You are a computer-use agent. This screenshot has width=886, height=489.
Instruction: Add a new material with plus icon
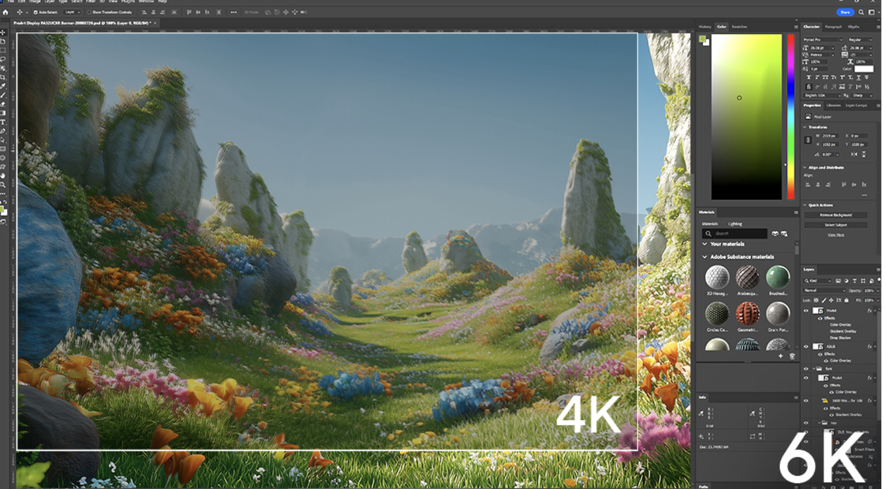(x=780, y=356)
